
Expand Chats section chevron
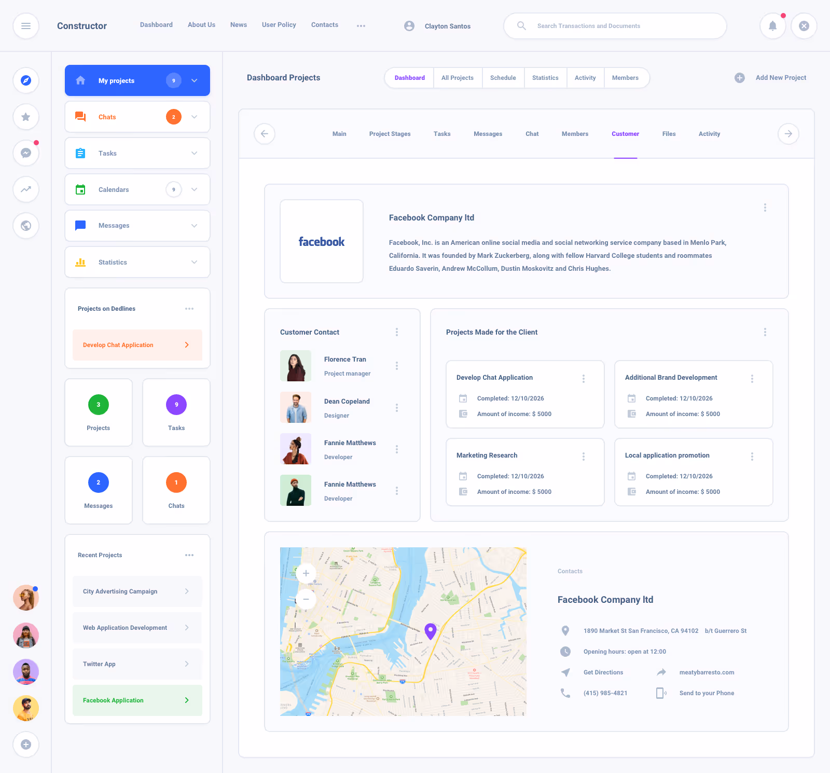pyautogui.click(x=195, y=117)
